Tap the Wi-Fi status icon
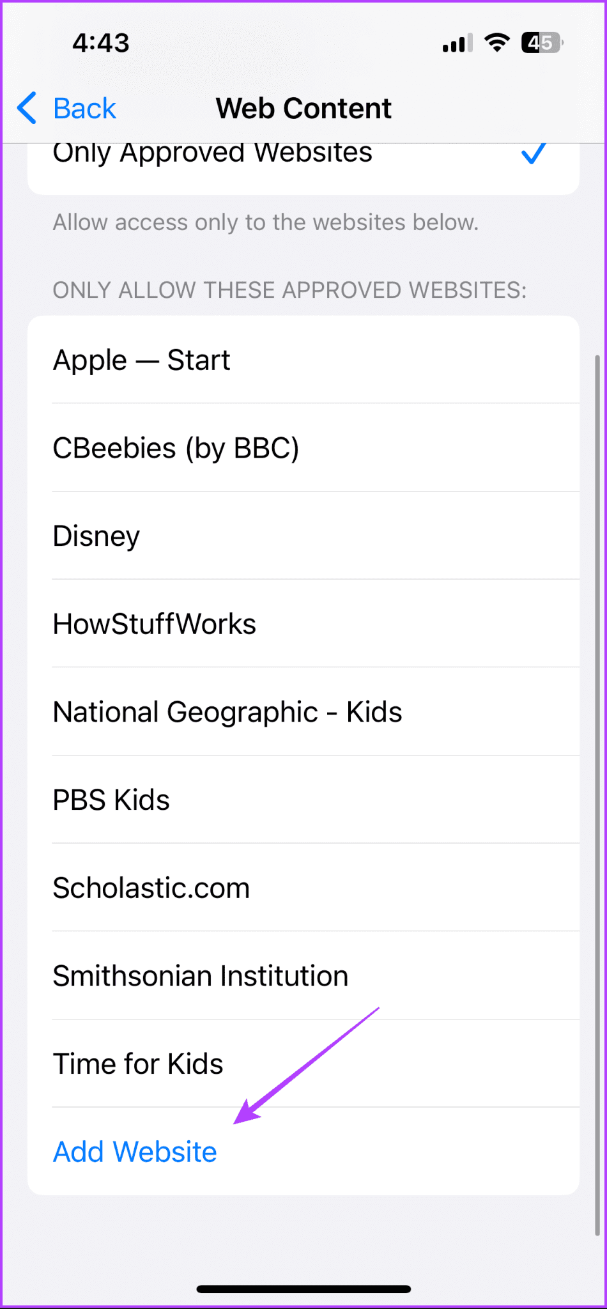 (496, 43)
